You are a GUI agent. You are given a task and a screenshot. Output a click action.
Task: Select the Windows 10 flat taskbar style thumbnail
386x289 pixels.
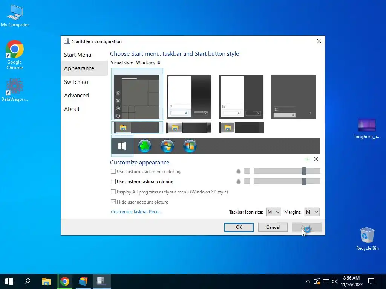coord(137,128)
